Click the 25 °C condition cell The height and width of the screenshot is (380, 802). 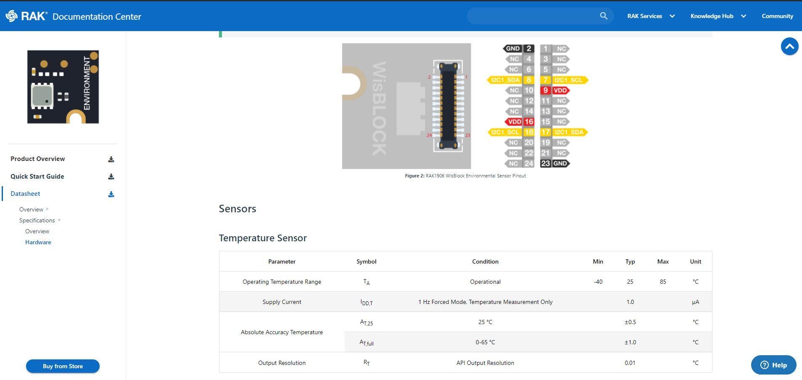point(485,322)
